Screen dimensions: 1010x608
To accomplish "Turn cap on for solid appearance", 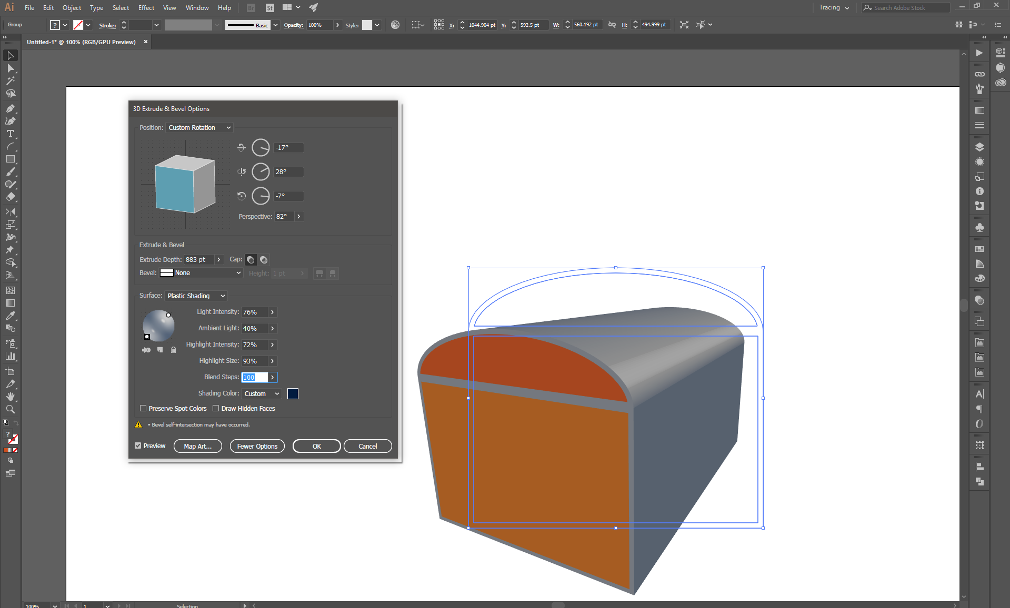I will coord(251,260).
